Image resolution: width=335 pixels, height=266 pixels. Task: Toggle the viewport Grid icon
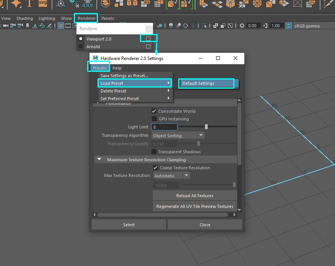point(61,26)
